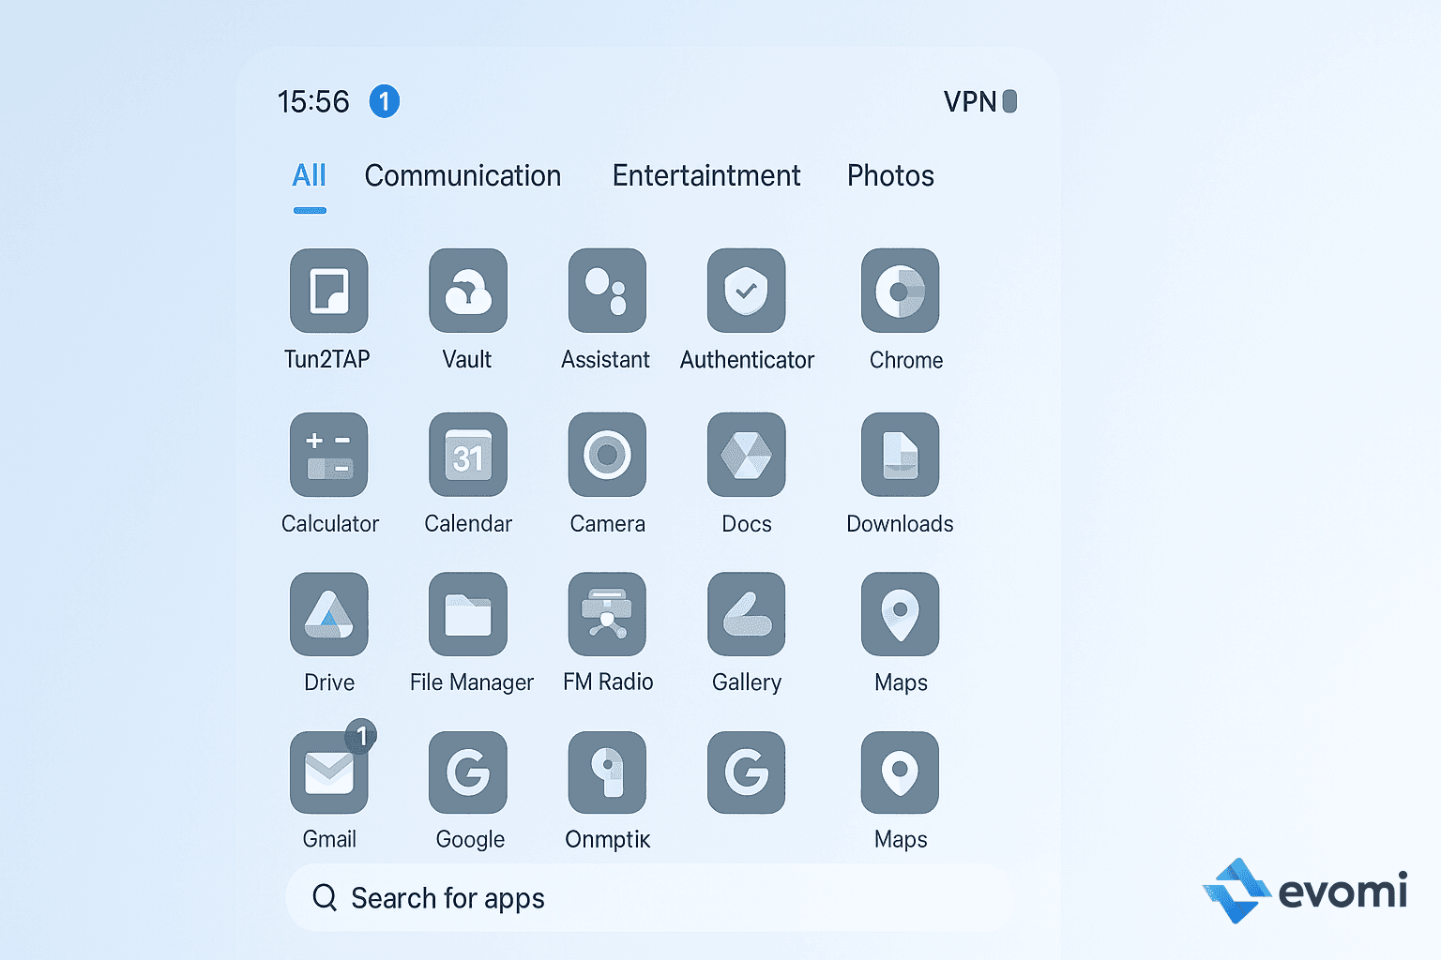Switch to the Entertainment tab

click(706, 175)
